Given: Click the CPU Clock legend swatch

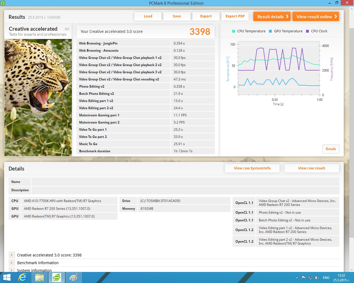Looking at the screenshot, I should click(x=308, y=31).
